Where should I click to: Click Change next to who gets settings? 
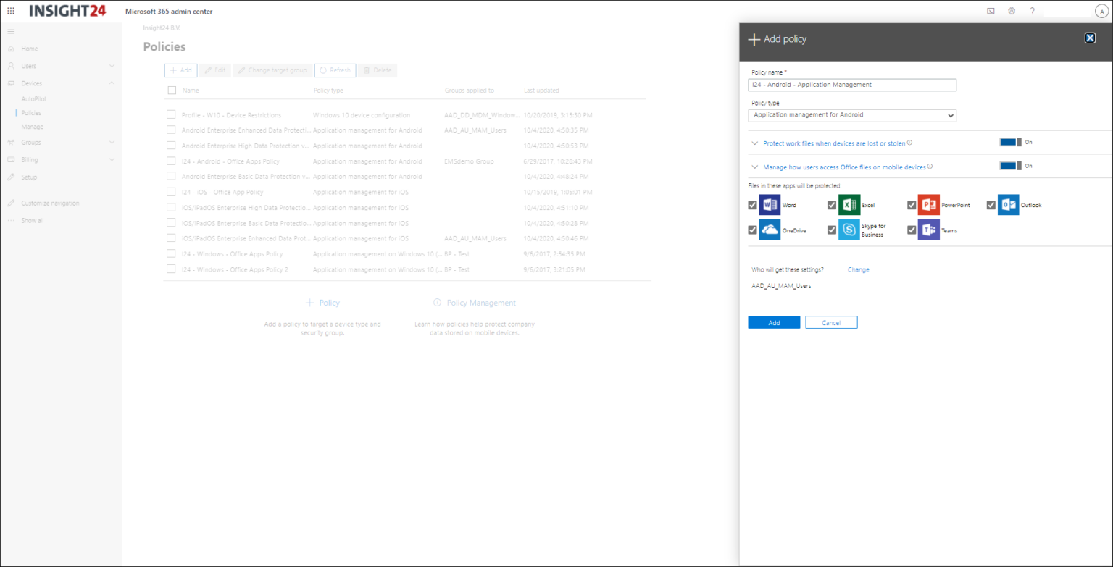click(x=858, y=269)
